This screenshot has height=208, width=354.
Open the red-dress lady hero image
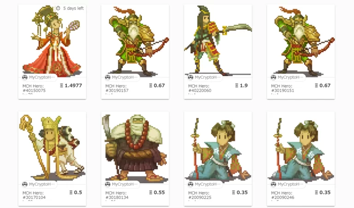tap(52, 41)
